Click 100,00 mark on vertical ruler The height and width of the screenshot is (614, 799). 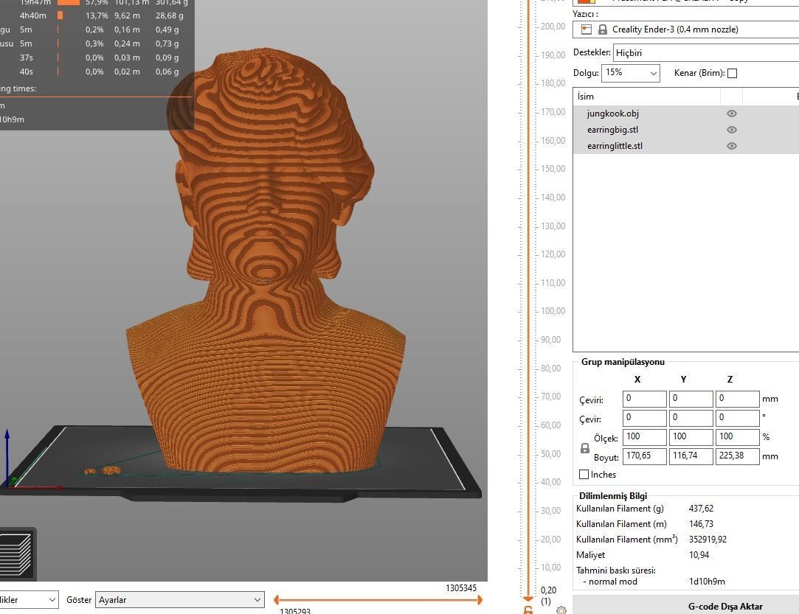click(x=553, y=311)
